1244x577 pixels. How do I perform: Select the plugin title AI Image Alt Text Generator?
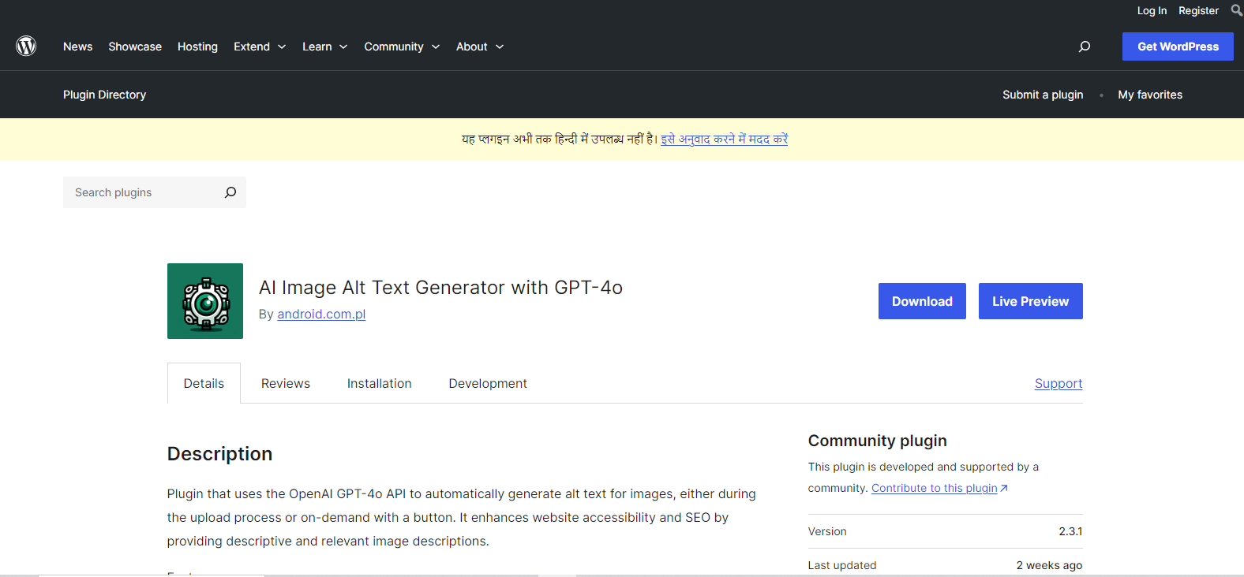(x=440, y=288)
